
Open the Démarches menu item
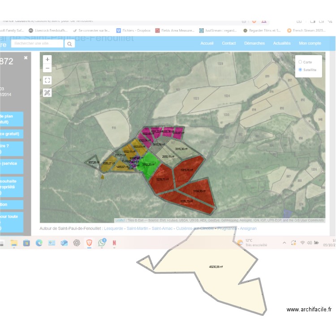click(x=254, y=43)
